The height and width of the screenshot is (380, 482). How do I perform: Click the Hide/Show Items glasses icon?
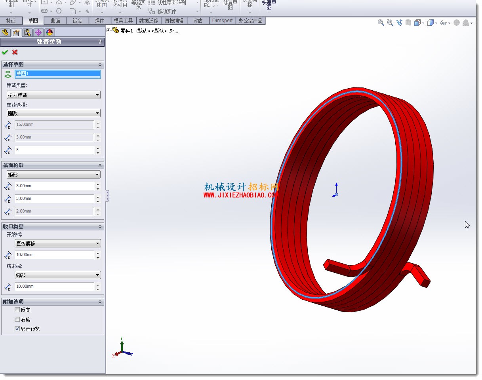click(444, 23)
